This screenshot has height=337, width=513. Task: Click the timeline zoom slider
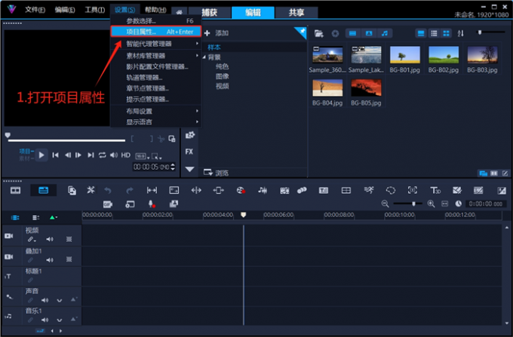pos(413,204)
